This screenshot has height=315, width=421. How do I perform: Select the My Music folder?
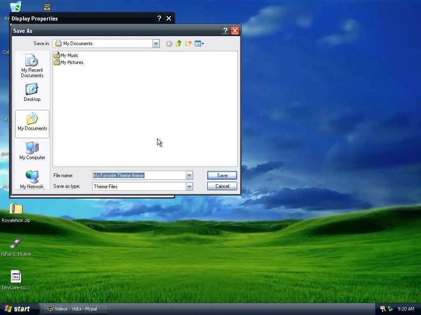click(66, 55)
